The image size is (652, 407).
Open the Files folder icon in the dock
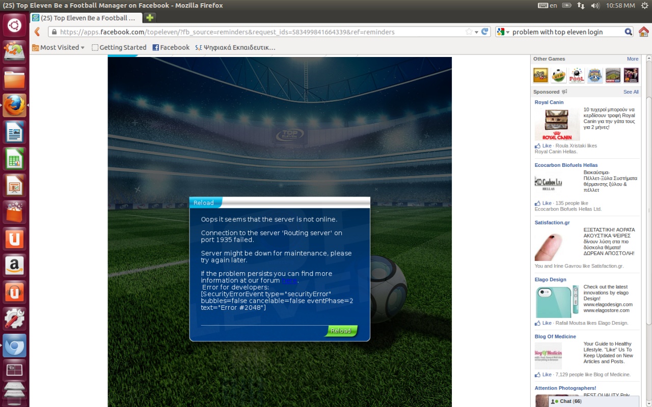14,79
